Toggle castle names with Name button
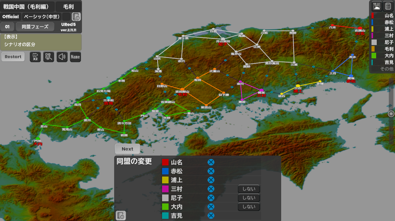Screen dimensions: 395x221 [75, 57]
